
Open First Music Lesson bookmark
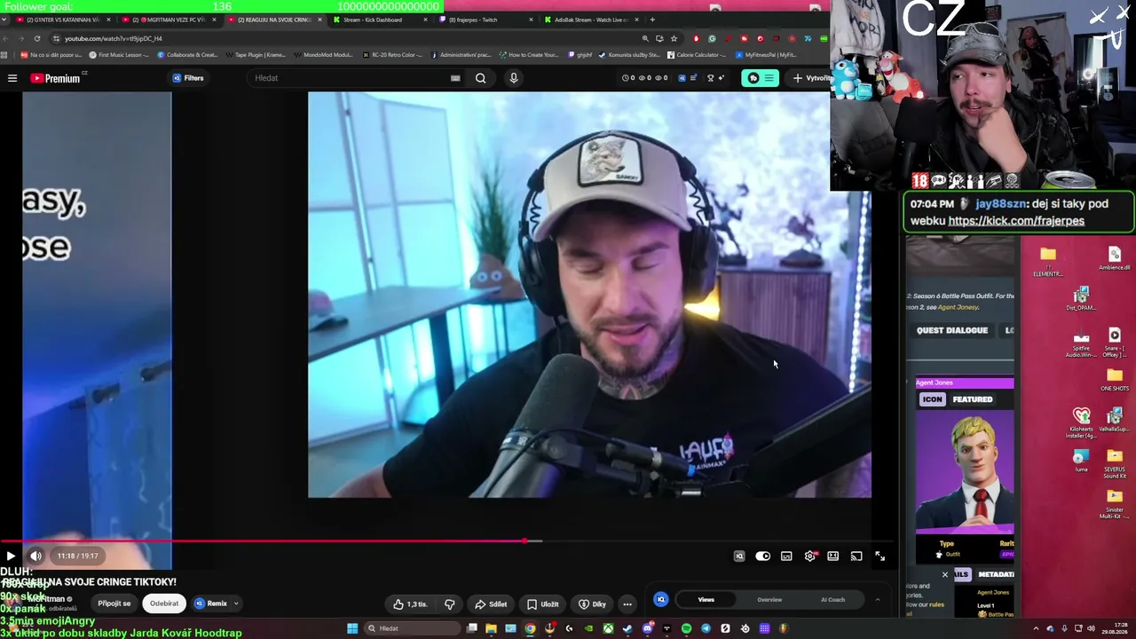(x=119, y=55)
